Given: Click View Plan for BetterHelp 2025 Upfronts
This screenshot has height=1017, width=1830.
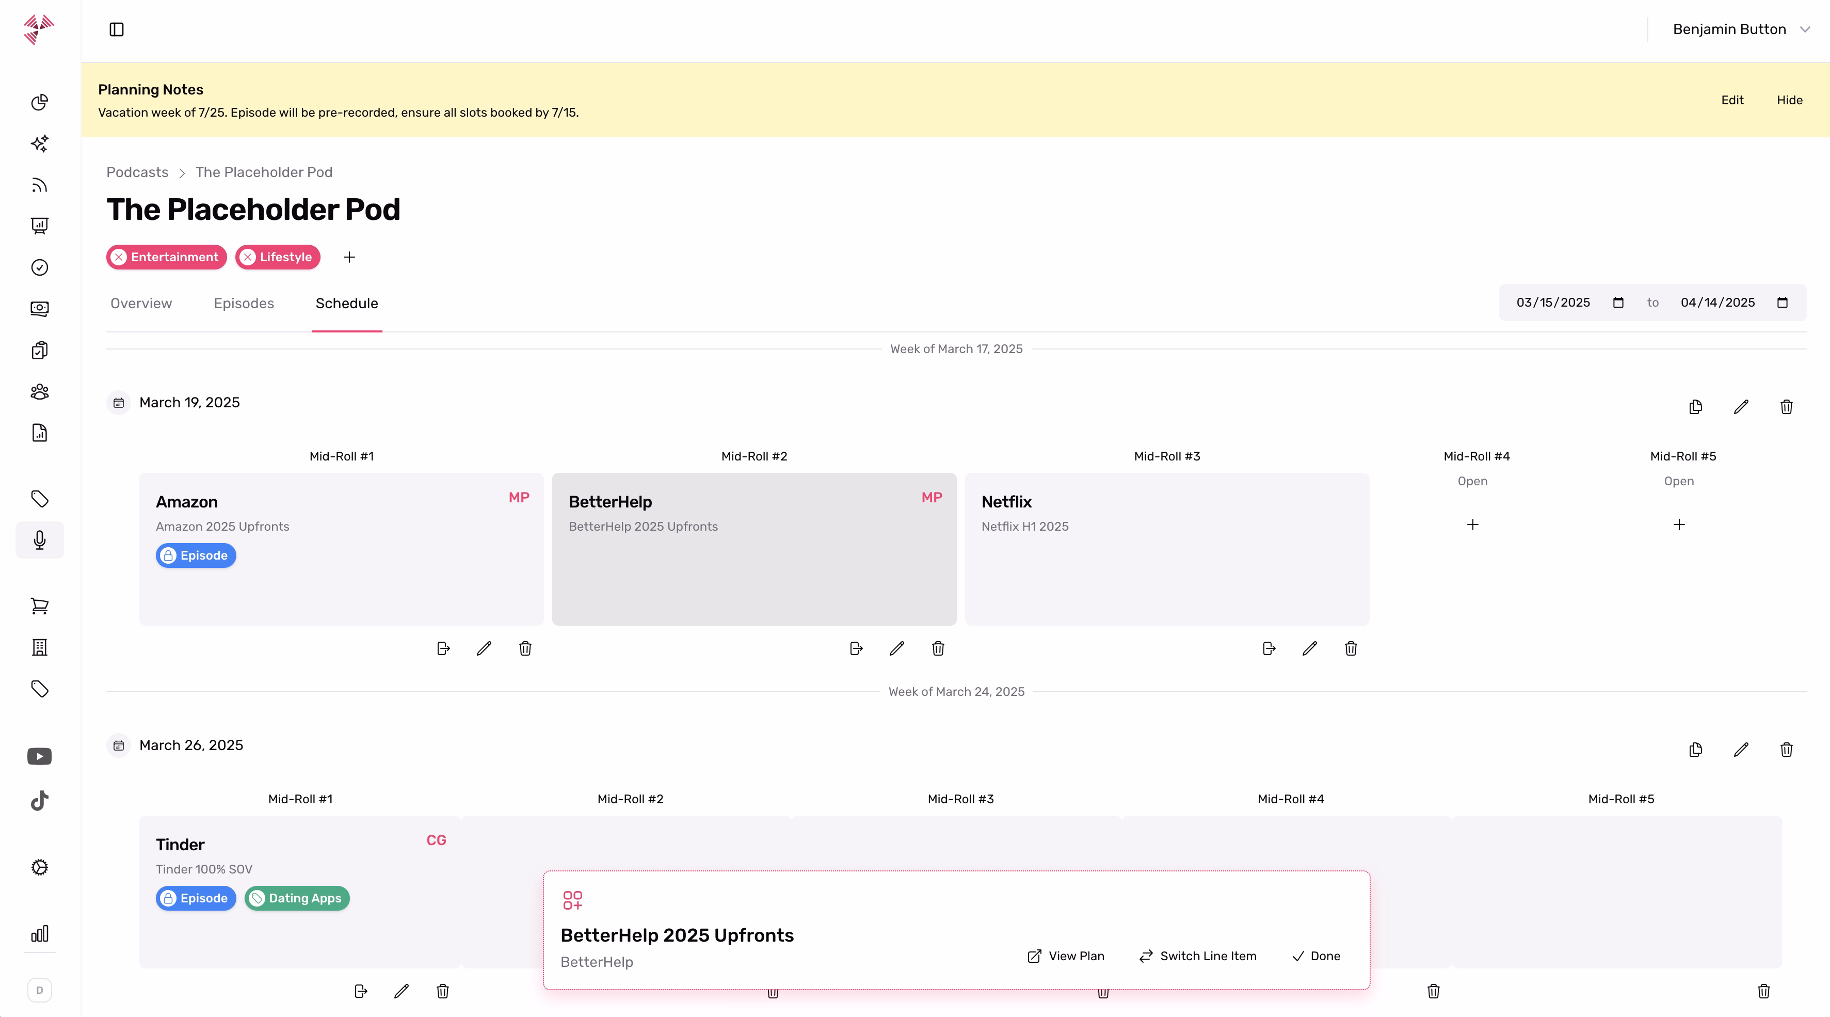Looking at the screenshot, I should (x=1066, y=956).
